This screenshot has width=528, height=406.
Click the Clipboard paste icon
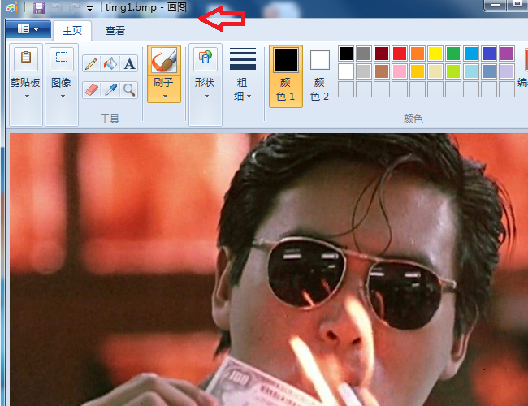[x=26, y=58]
